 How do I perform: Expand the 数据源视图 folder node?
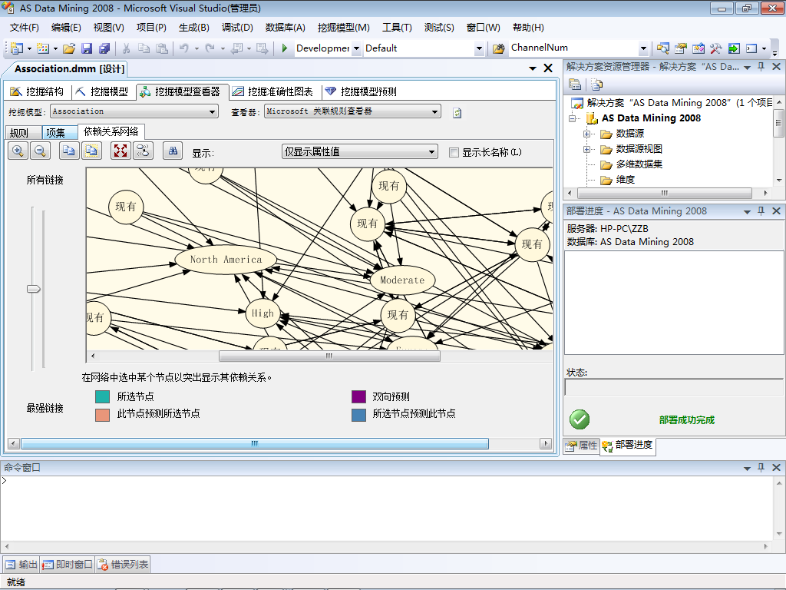tap(586, 150)
